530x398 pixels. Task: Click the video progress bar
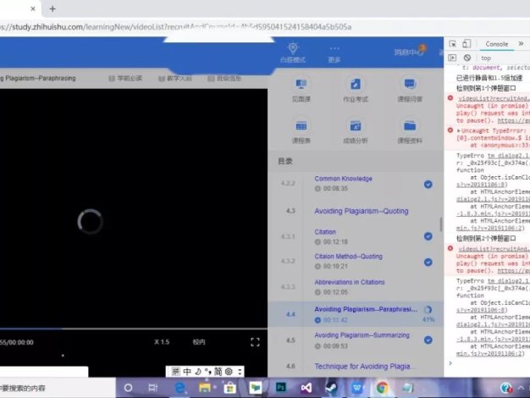(127, 329)
